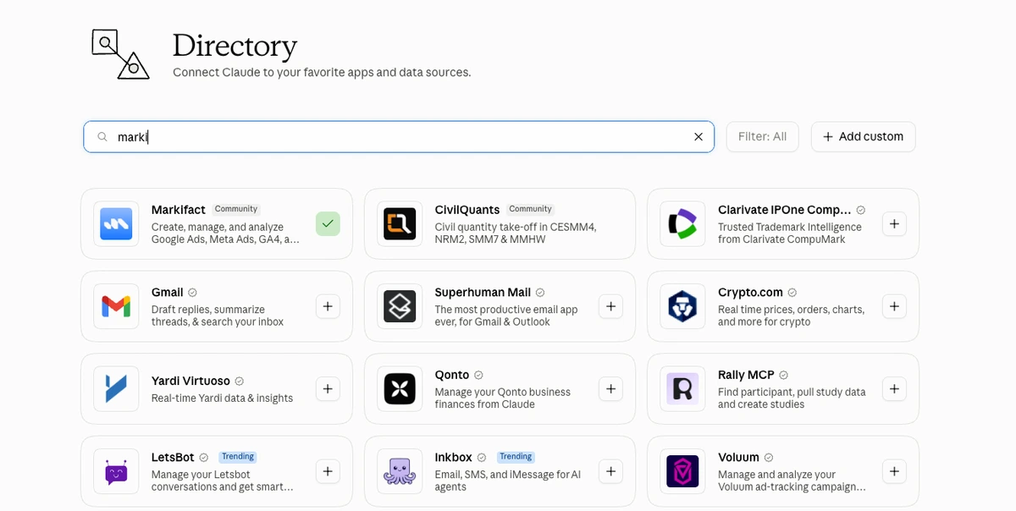Click the Crypto.com verified badge
Viewport: 1016px width, 511px height.
coord(792,293)
